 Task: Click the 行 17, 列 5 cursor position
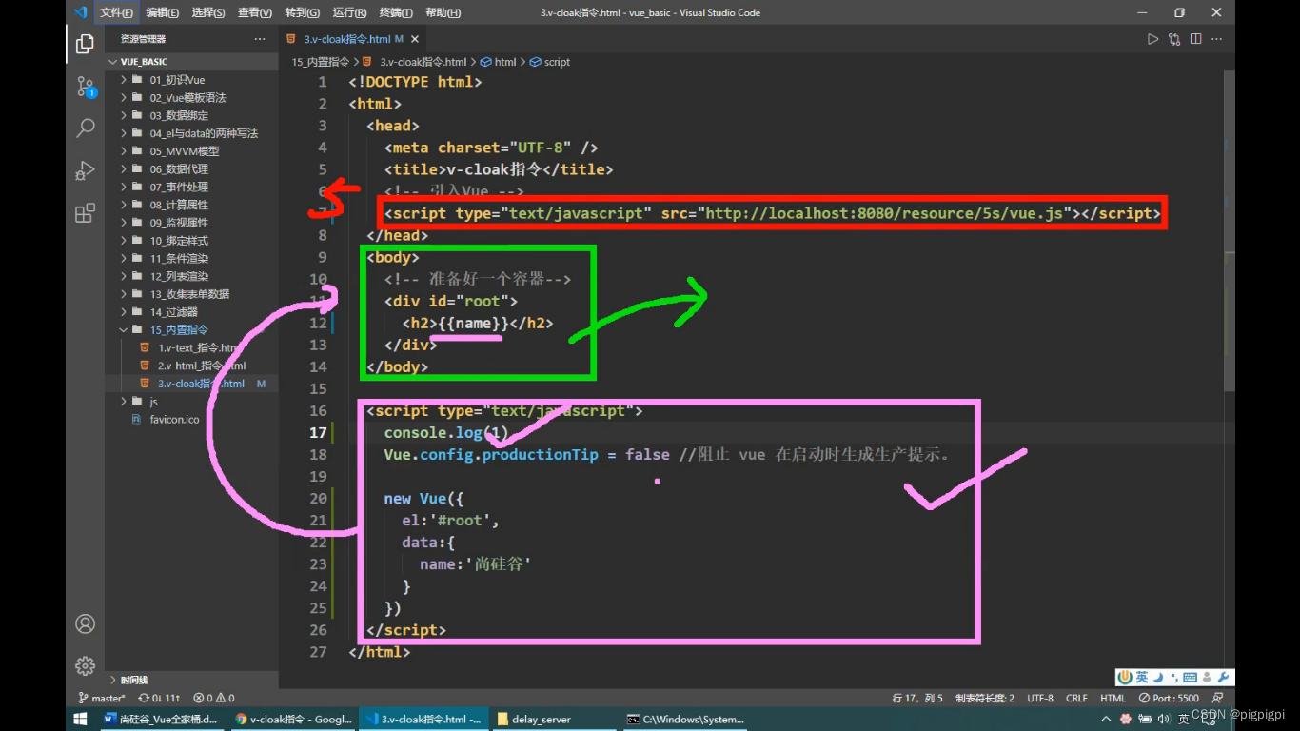917,698
